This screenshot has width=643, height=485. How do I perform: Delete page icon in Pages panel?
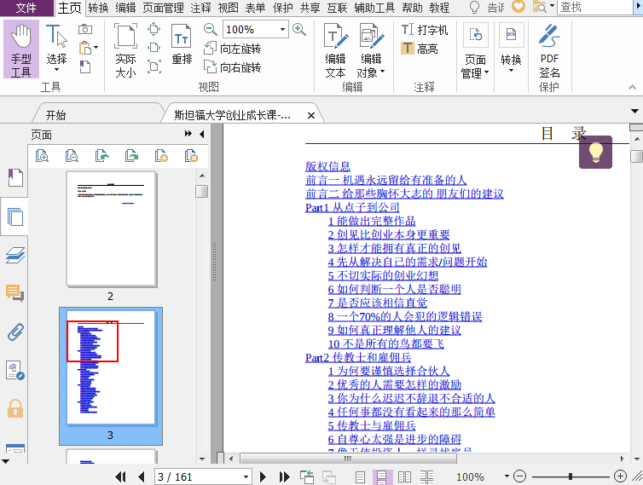191,156
